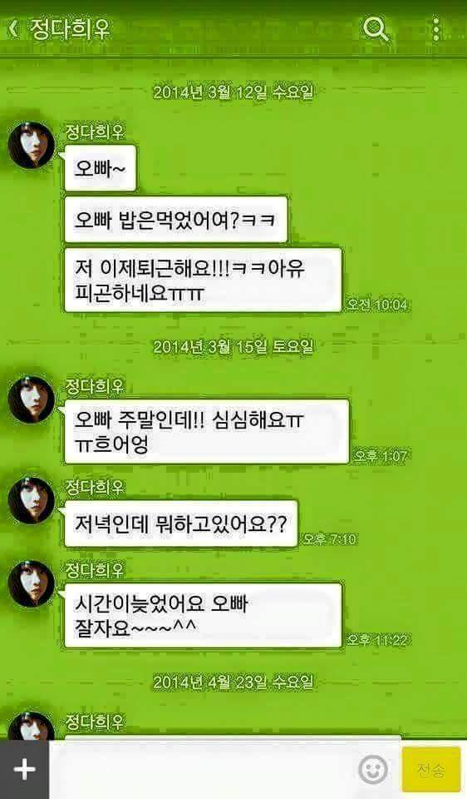This screenshot has height=799, width=467.
Task: Tap the sender name above 저녁인데 message
Action: [x=95, y=487]
